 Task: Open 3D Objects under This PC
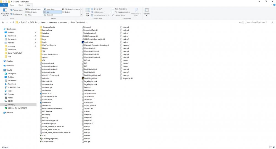(12, 74)
